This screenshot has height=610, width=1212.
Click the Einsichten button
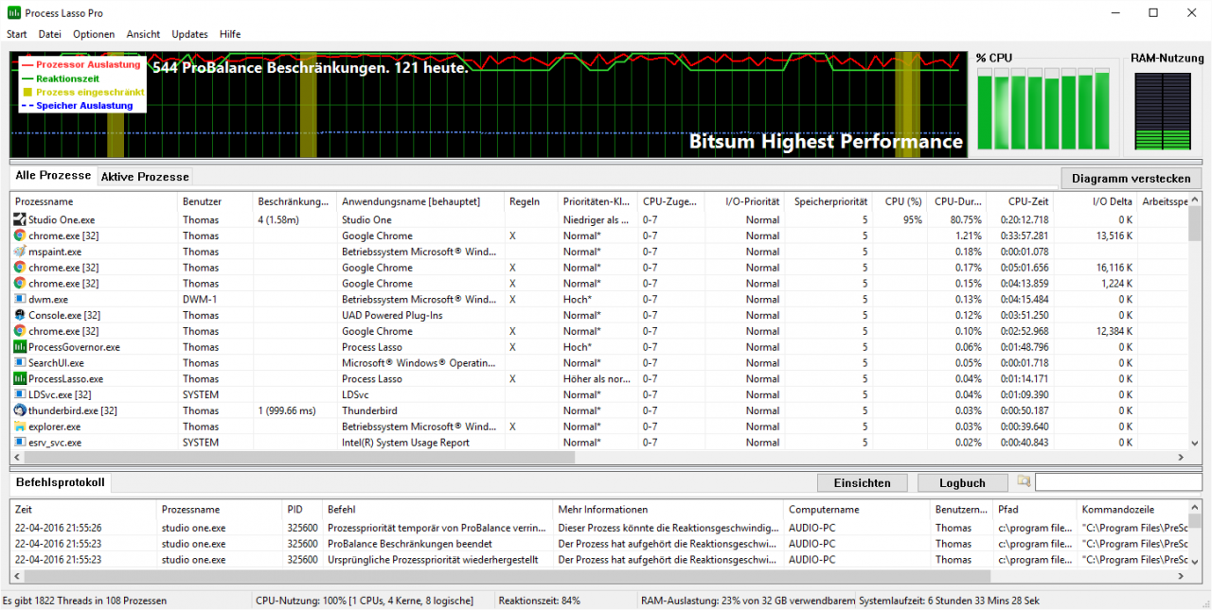tap(862, 482)
